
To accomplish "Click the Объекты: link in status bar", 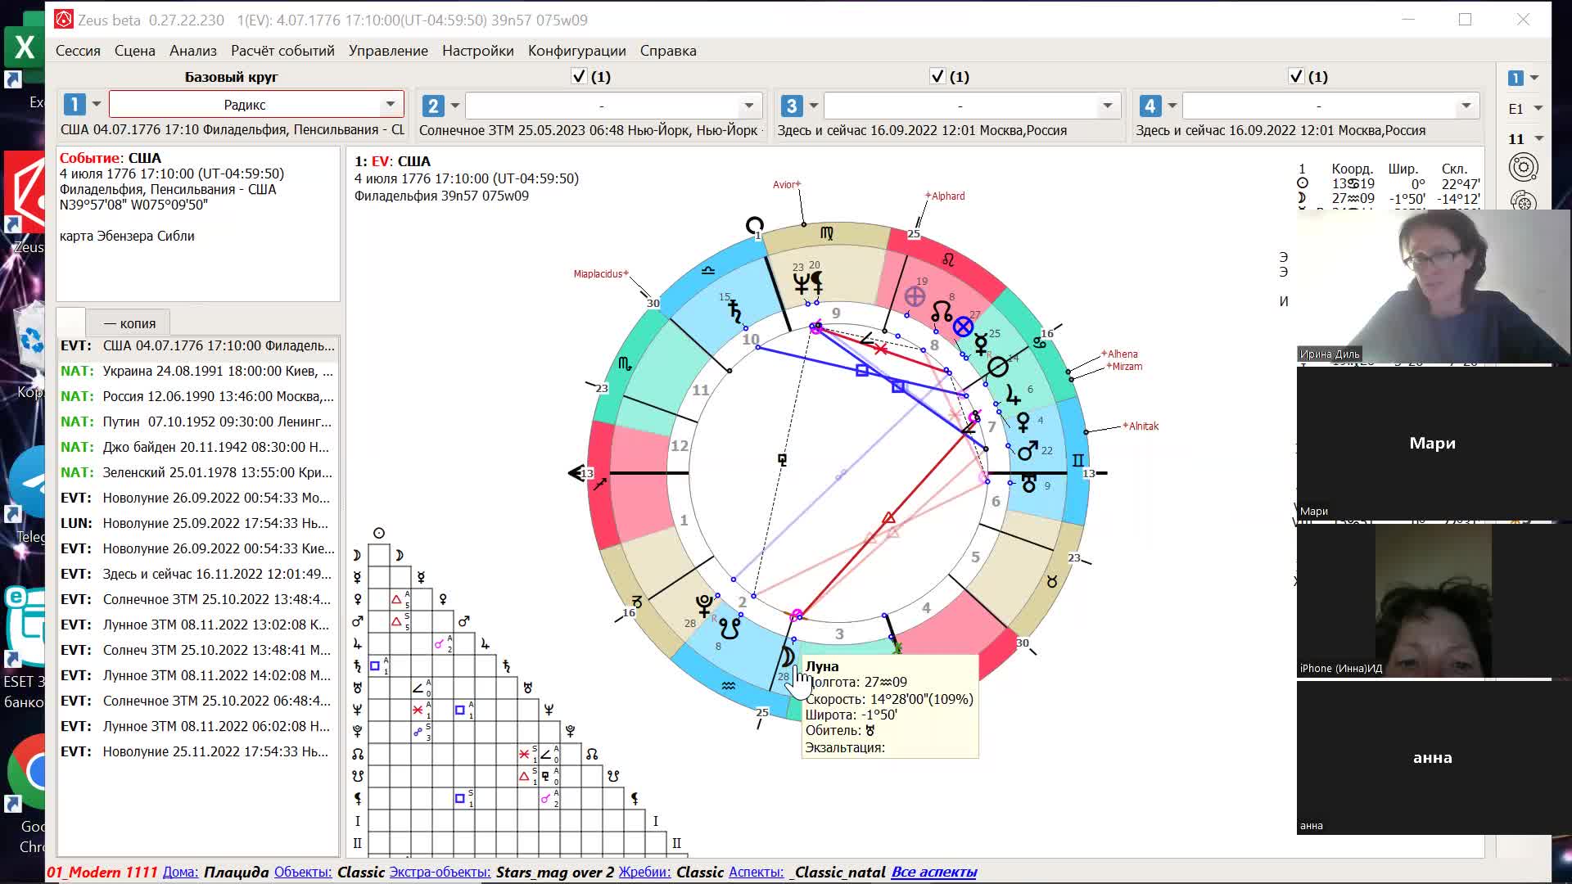I will coord(303,873).
